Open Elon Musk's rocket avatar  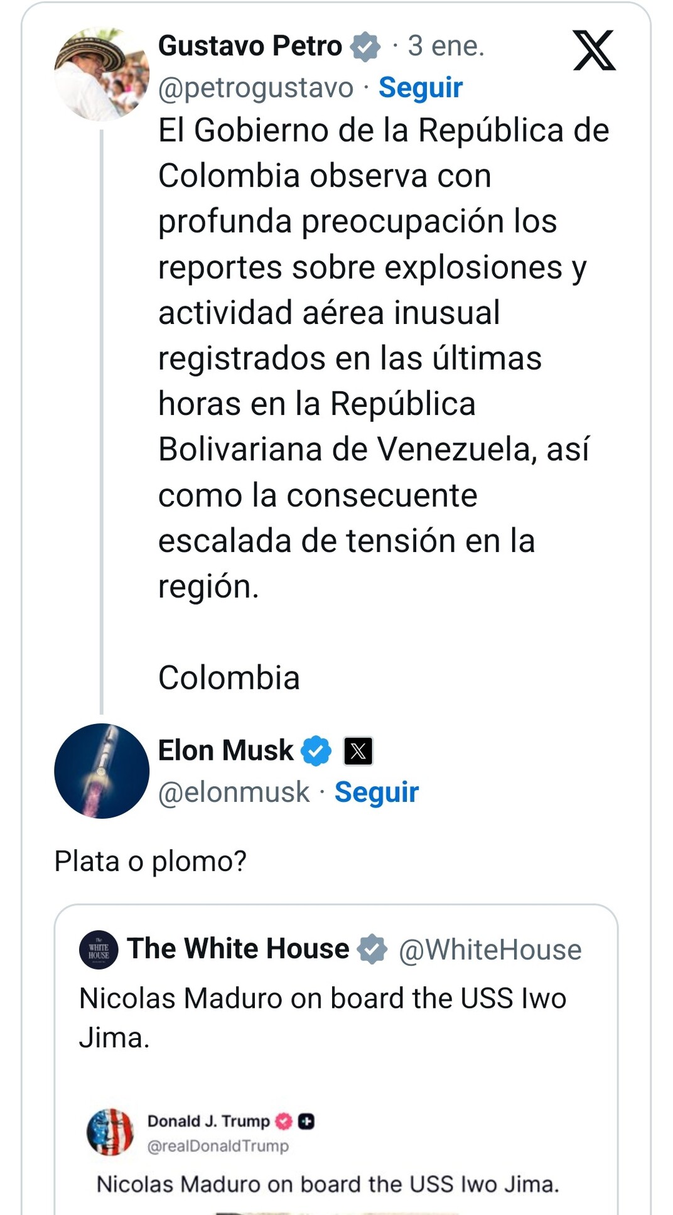102,770
